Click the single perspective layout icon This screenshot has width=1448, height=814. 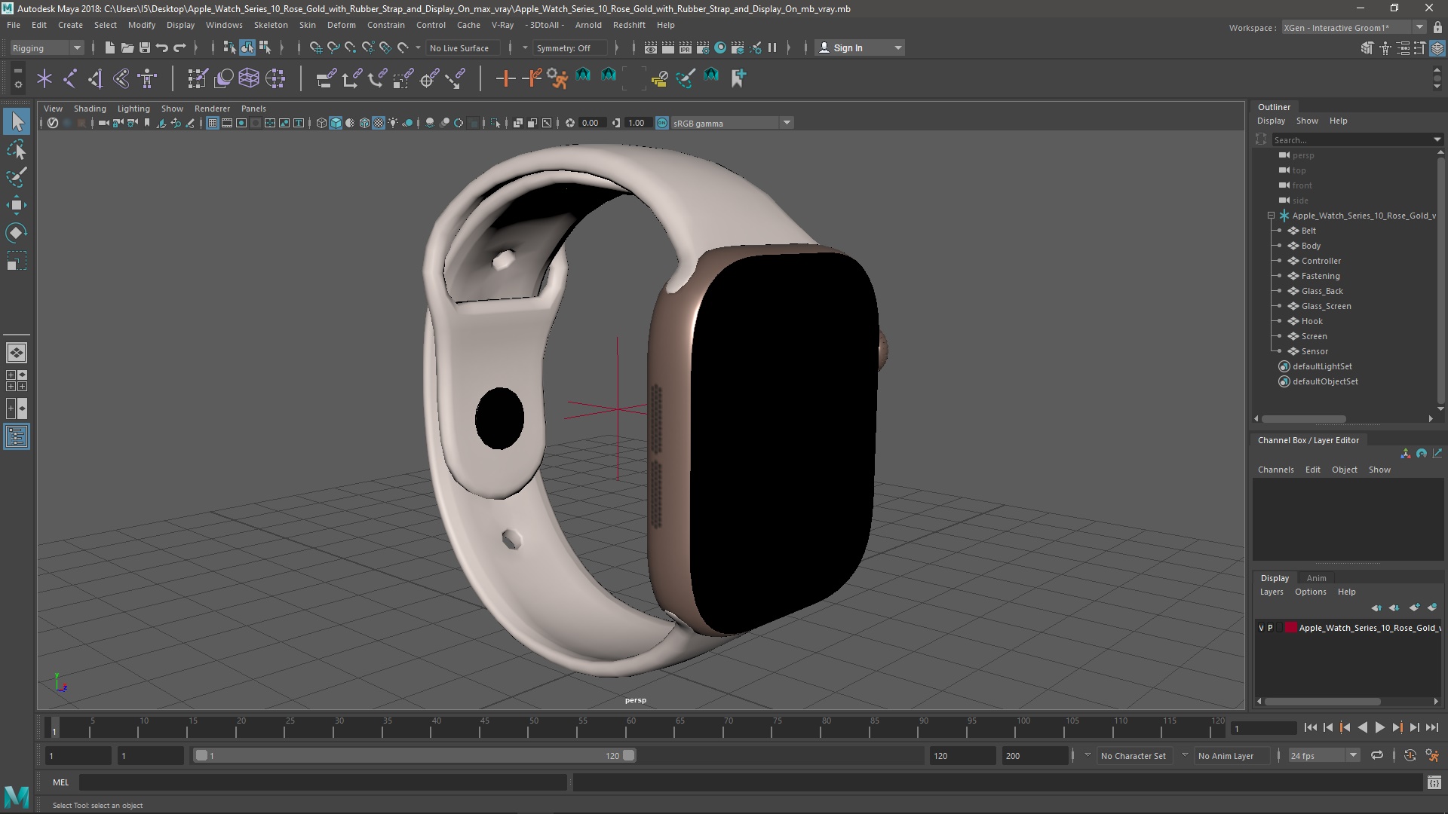pos(17,353)
